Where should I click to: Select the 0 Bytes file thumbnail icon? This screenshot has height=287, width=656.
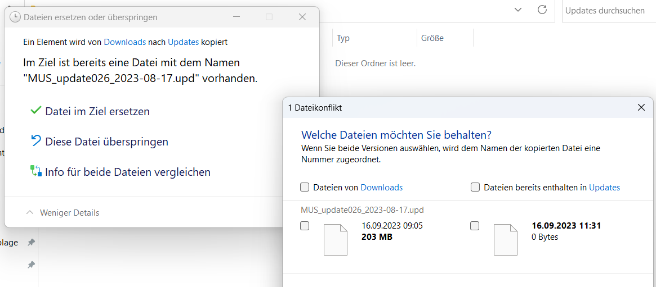[506, 240]
